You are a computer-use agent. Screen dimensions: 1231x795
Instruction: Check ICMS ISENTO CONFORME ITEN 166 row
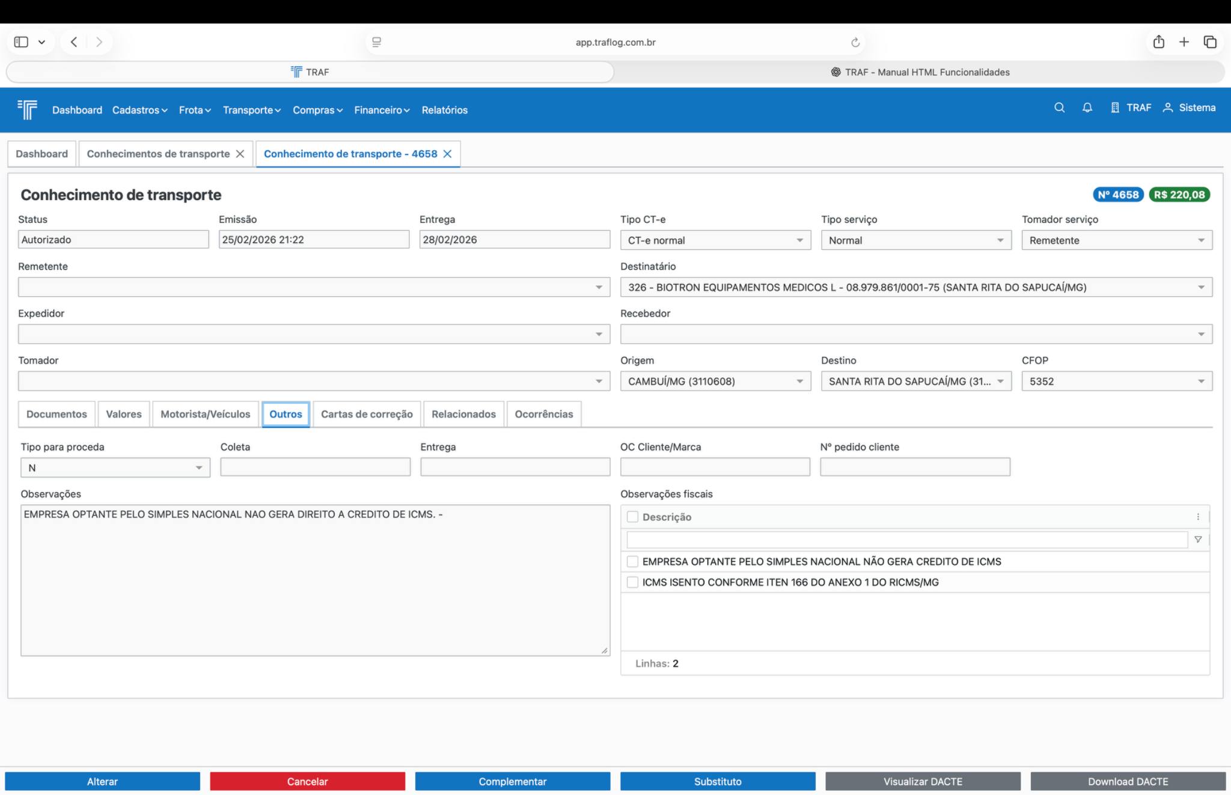point(632,582)
